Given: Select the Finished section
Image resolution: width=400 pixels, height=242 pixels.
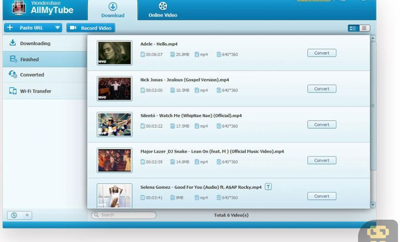Looking at the screenshot, I should (45, 60).
